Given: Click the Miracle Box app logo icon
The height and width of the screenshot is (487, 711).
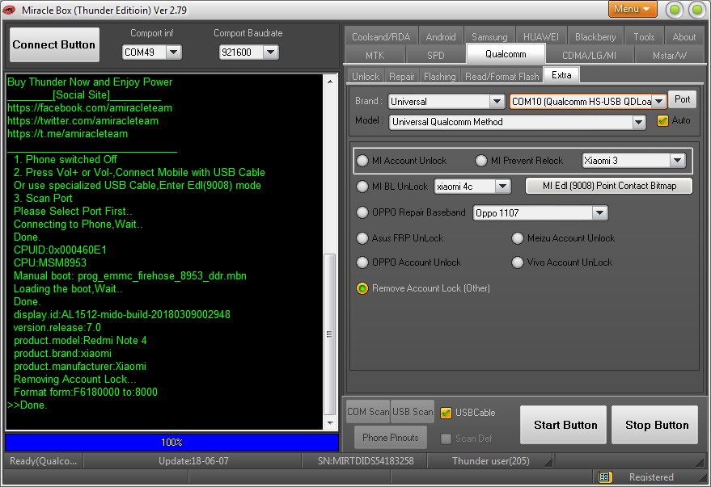Looking at the screenshot, I should [9, 10].
